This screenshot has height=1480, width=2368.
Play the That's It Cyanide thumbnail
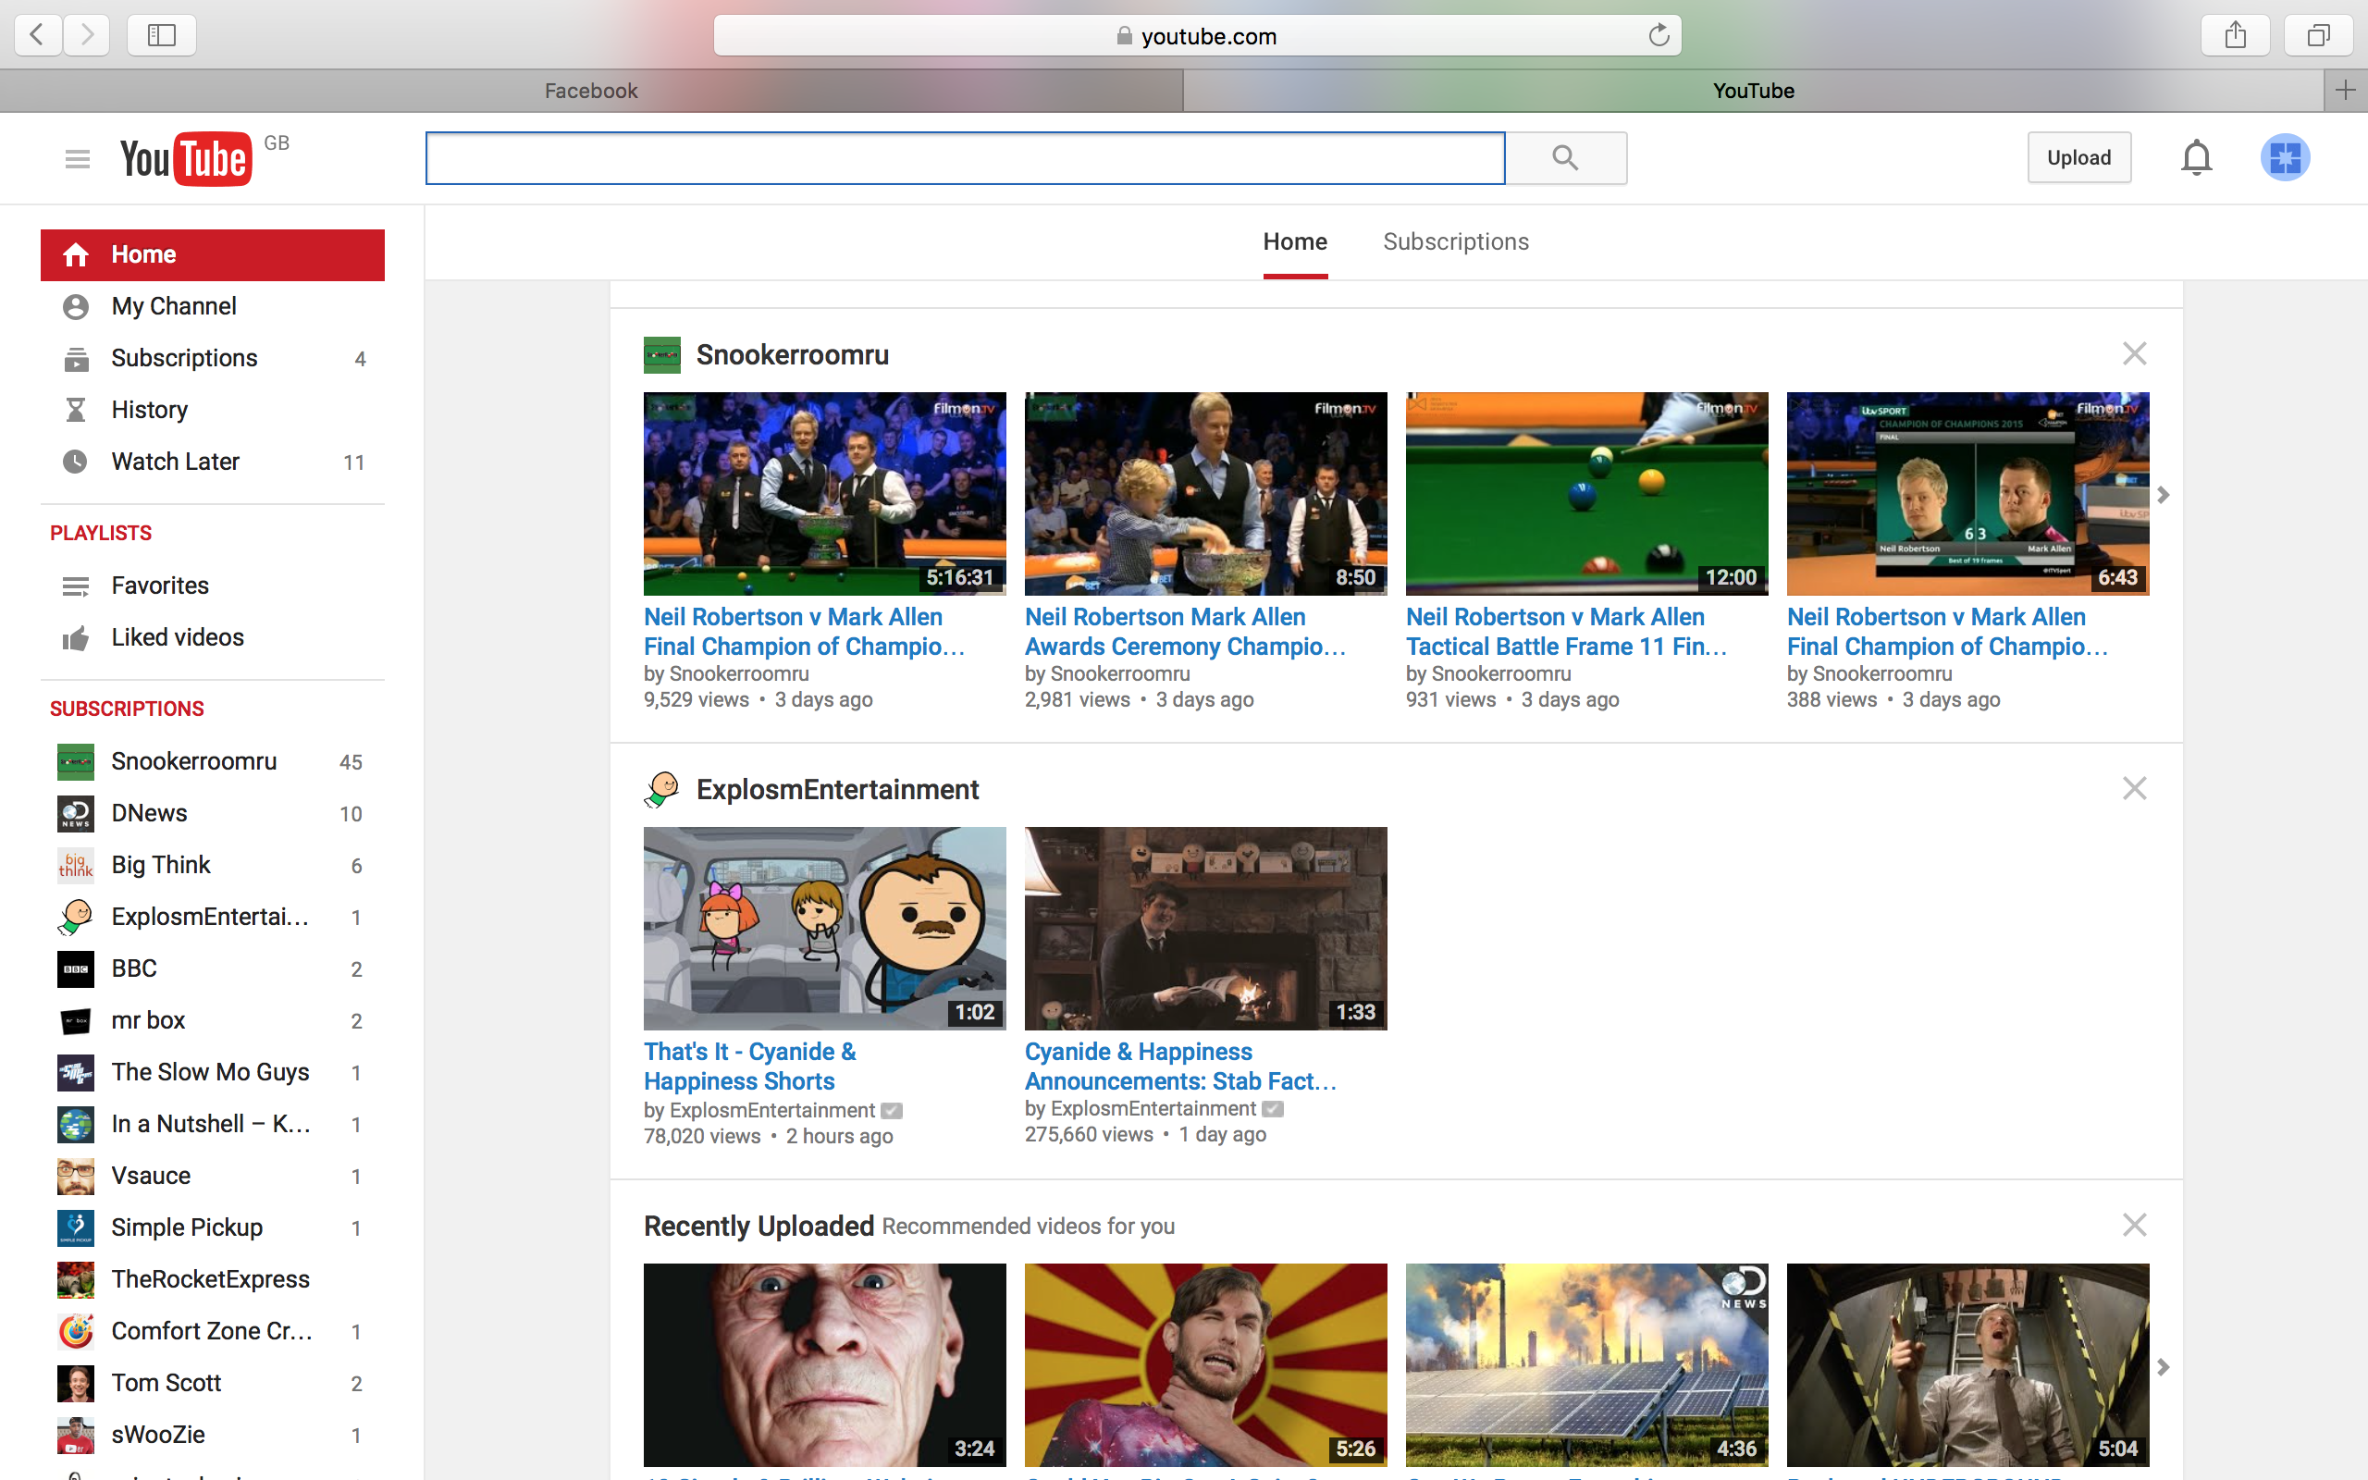point(824,928)
